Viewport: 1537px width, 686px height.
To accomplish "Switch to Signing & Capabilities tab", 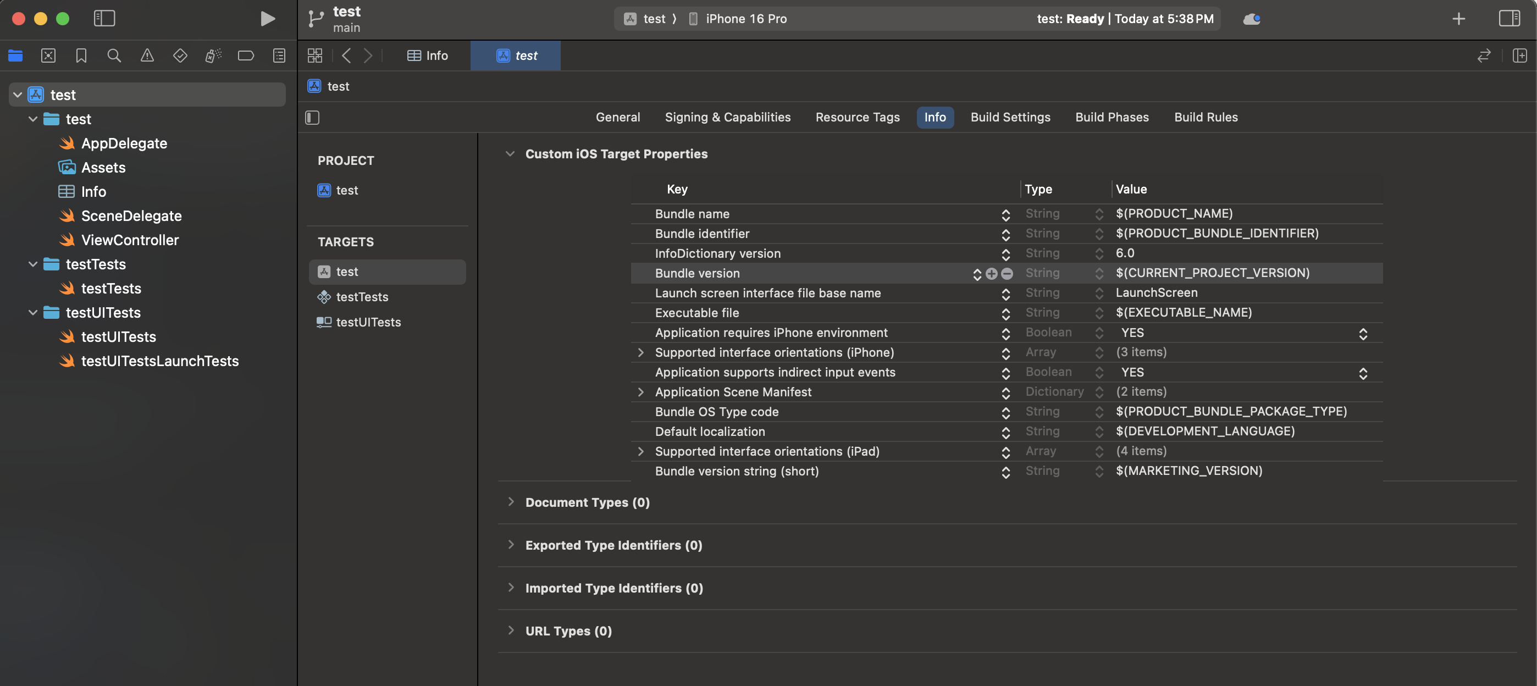I will coord(727,118).
